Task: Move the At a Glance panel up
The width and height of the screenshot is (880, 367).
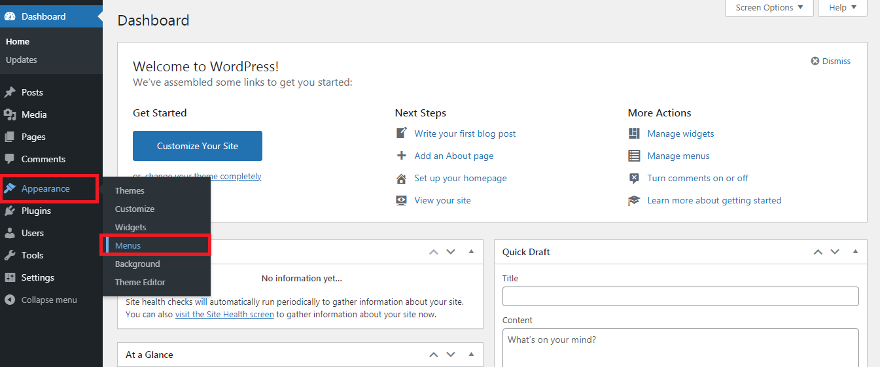Action: pyautogui.click(x=433, y=355)
